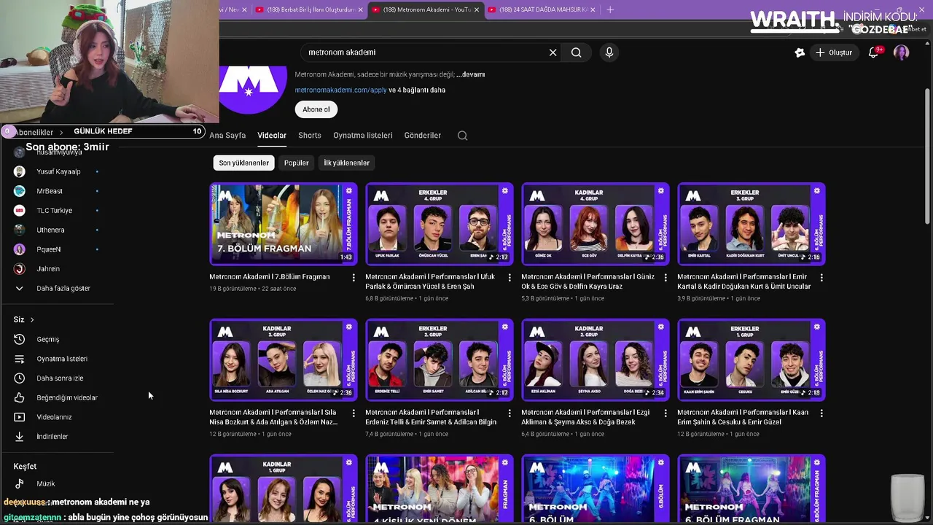933x525 pixels.
Task: Search within channel magnifier icon
Action: click(x=462, y=136)
